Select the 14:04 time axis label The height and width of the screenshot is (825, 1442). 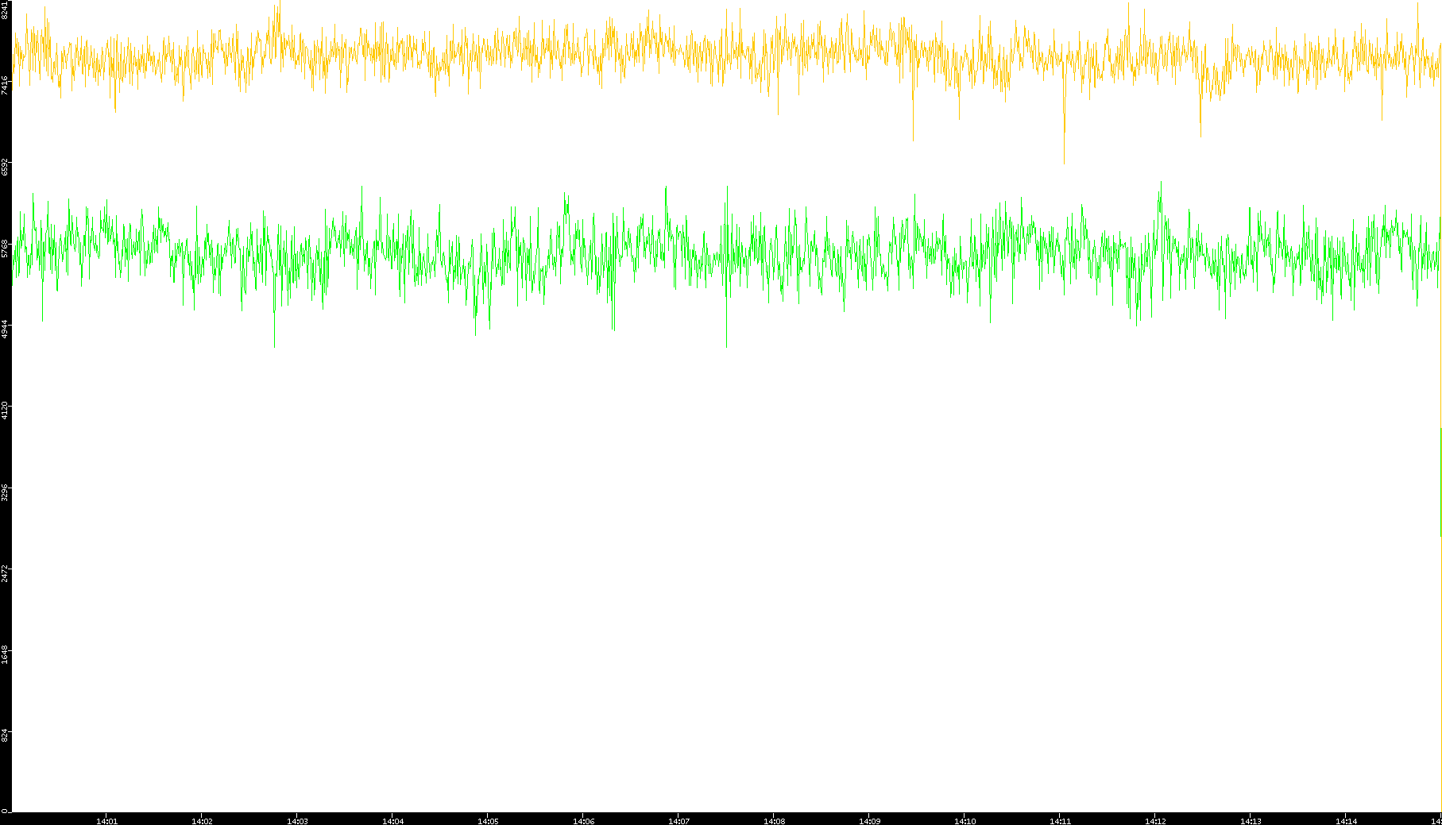[392, 821]
